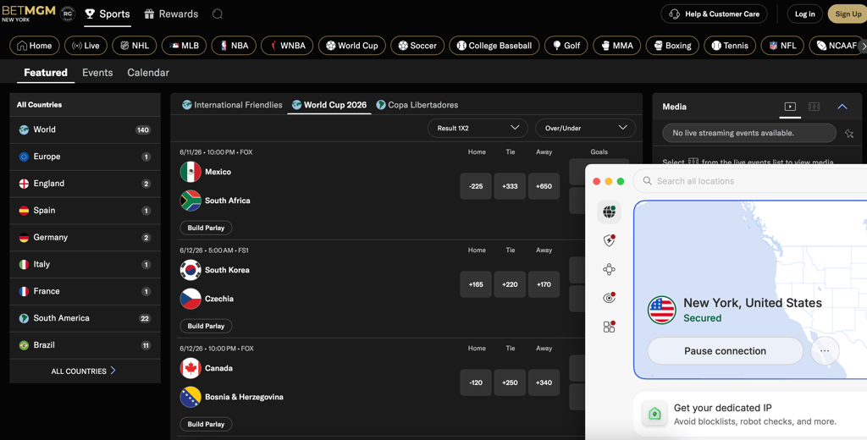Select the Media field tracker icon
The height and width of the screenshot is (440, 867).
coord(815,107)
